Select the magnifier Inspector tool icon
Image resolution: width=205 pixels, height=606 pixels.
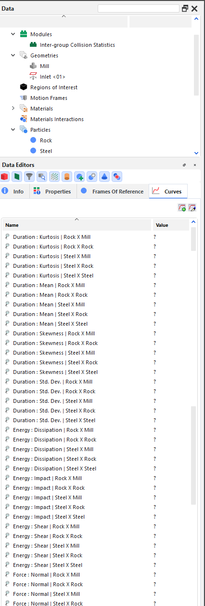click(42, 177)
